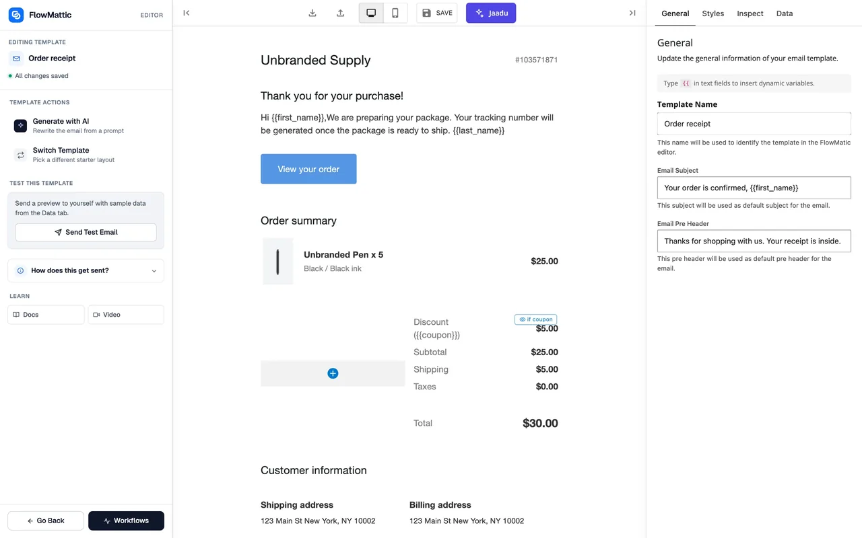The width and height of the screenshot is (862, 538).
Task: Add a block with the blue plus icon
Action: click(333, 373)
